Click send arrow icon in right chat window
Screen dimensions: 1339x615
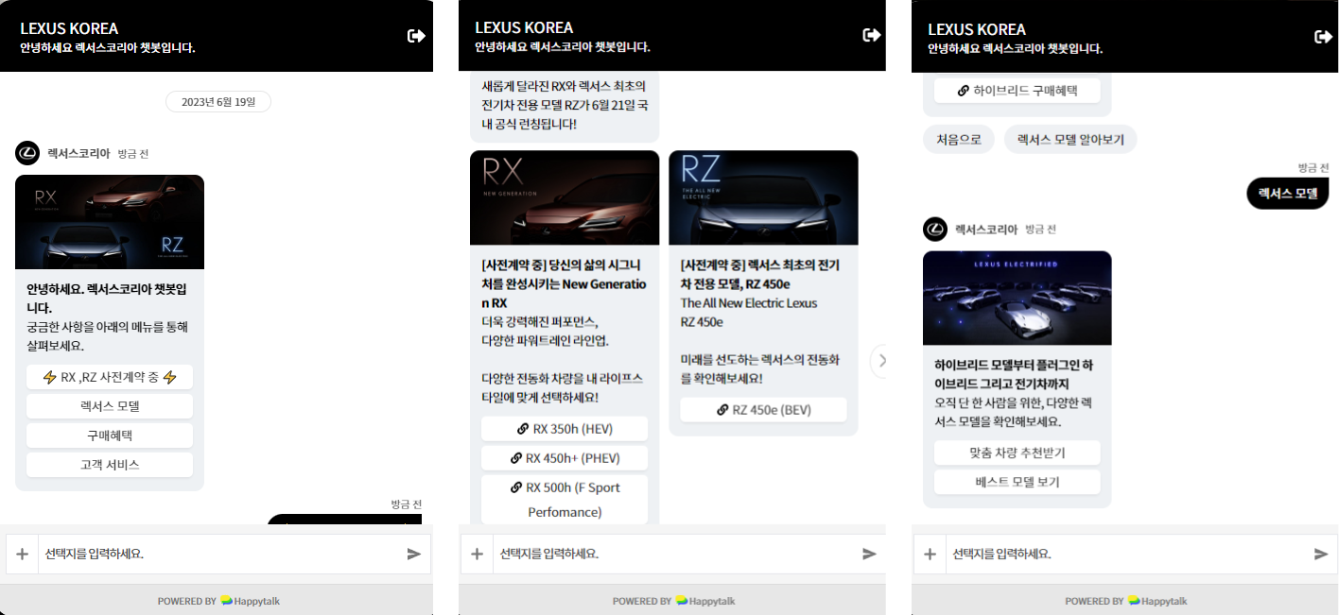1321,554
